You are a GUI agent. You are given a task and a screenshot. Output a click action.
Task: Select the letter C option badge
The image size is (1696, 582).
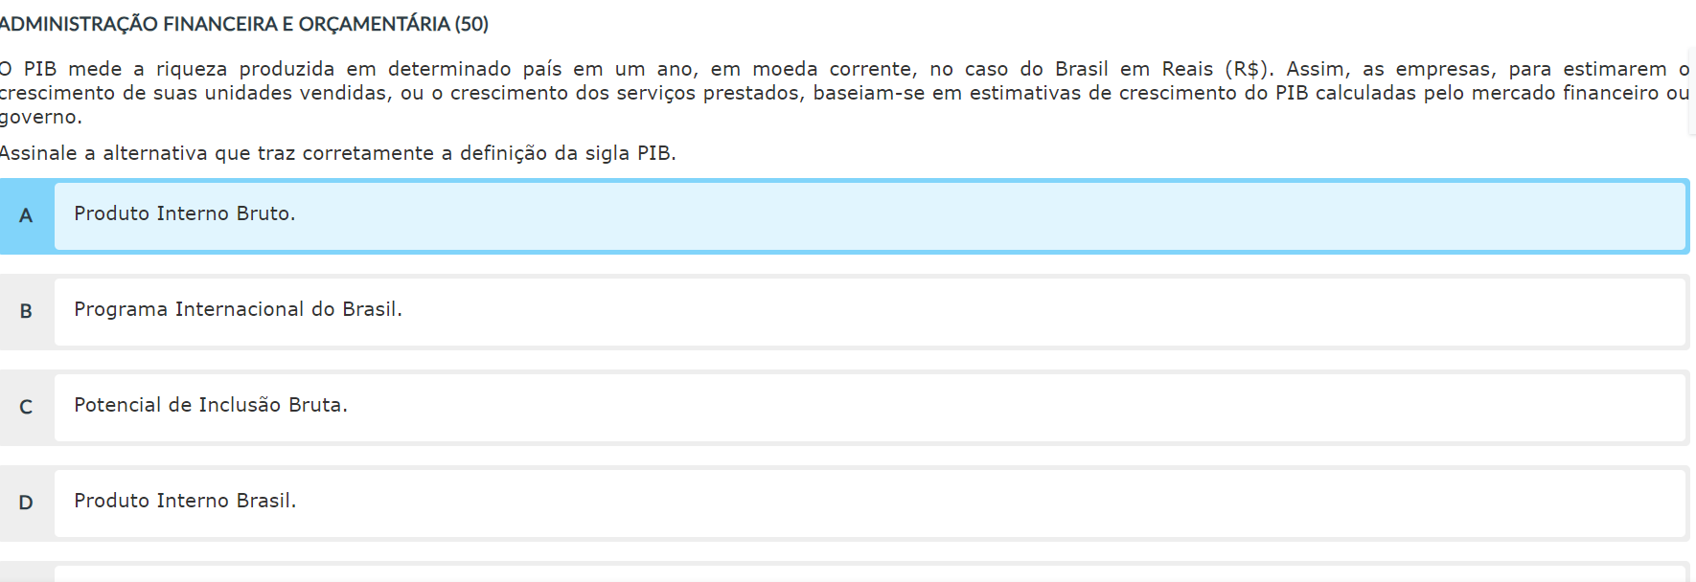point(26,408)
